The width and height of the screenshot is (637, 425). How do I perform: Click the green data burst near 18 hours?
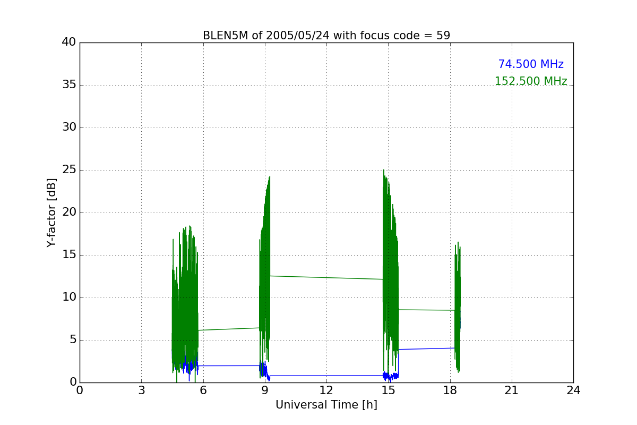(x=458, y=308)
